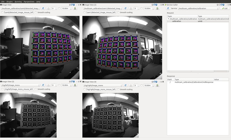Image resolution: width=231 pixels, height=140 pixels.
Task: Adjust 10.00m spinbox in Image View (2)
Action: pos(149,8)
